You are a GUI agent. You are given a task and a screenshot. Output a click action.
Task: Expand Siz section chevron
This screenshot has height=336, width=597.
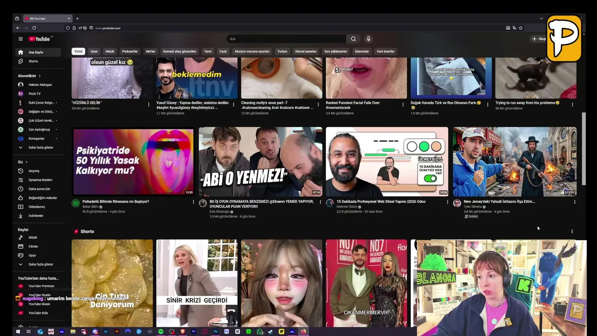coord(26,162)
